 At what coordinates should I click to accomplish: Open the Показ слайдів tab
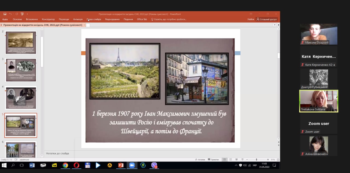[94, 19]
